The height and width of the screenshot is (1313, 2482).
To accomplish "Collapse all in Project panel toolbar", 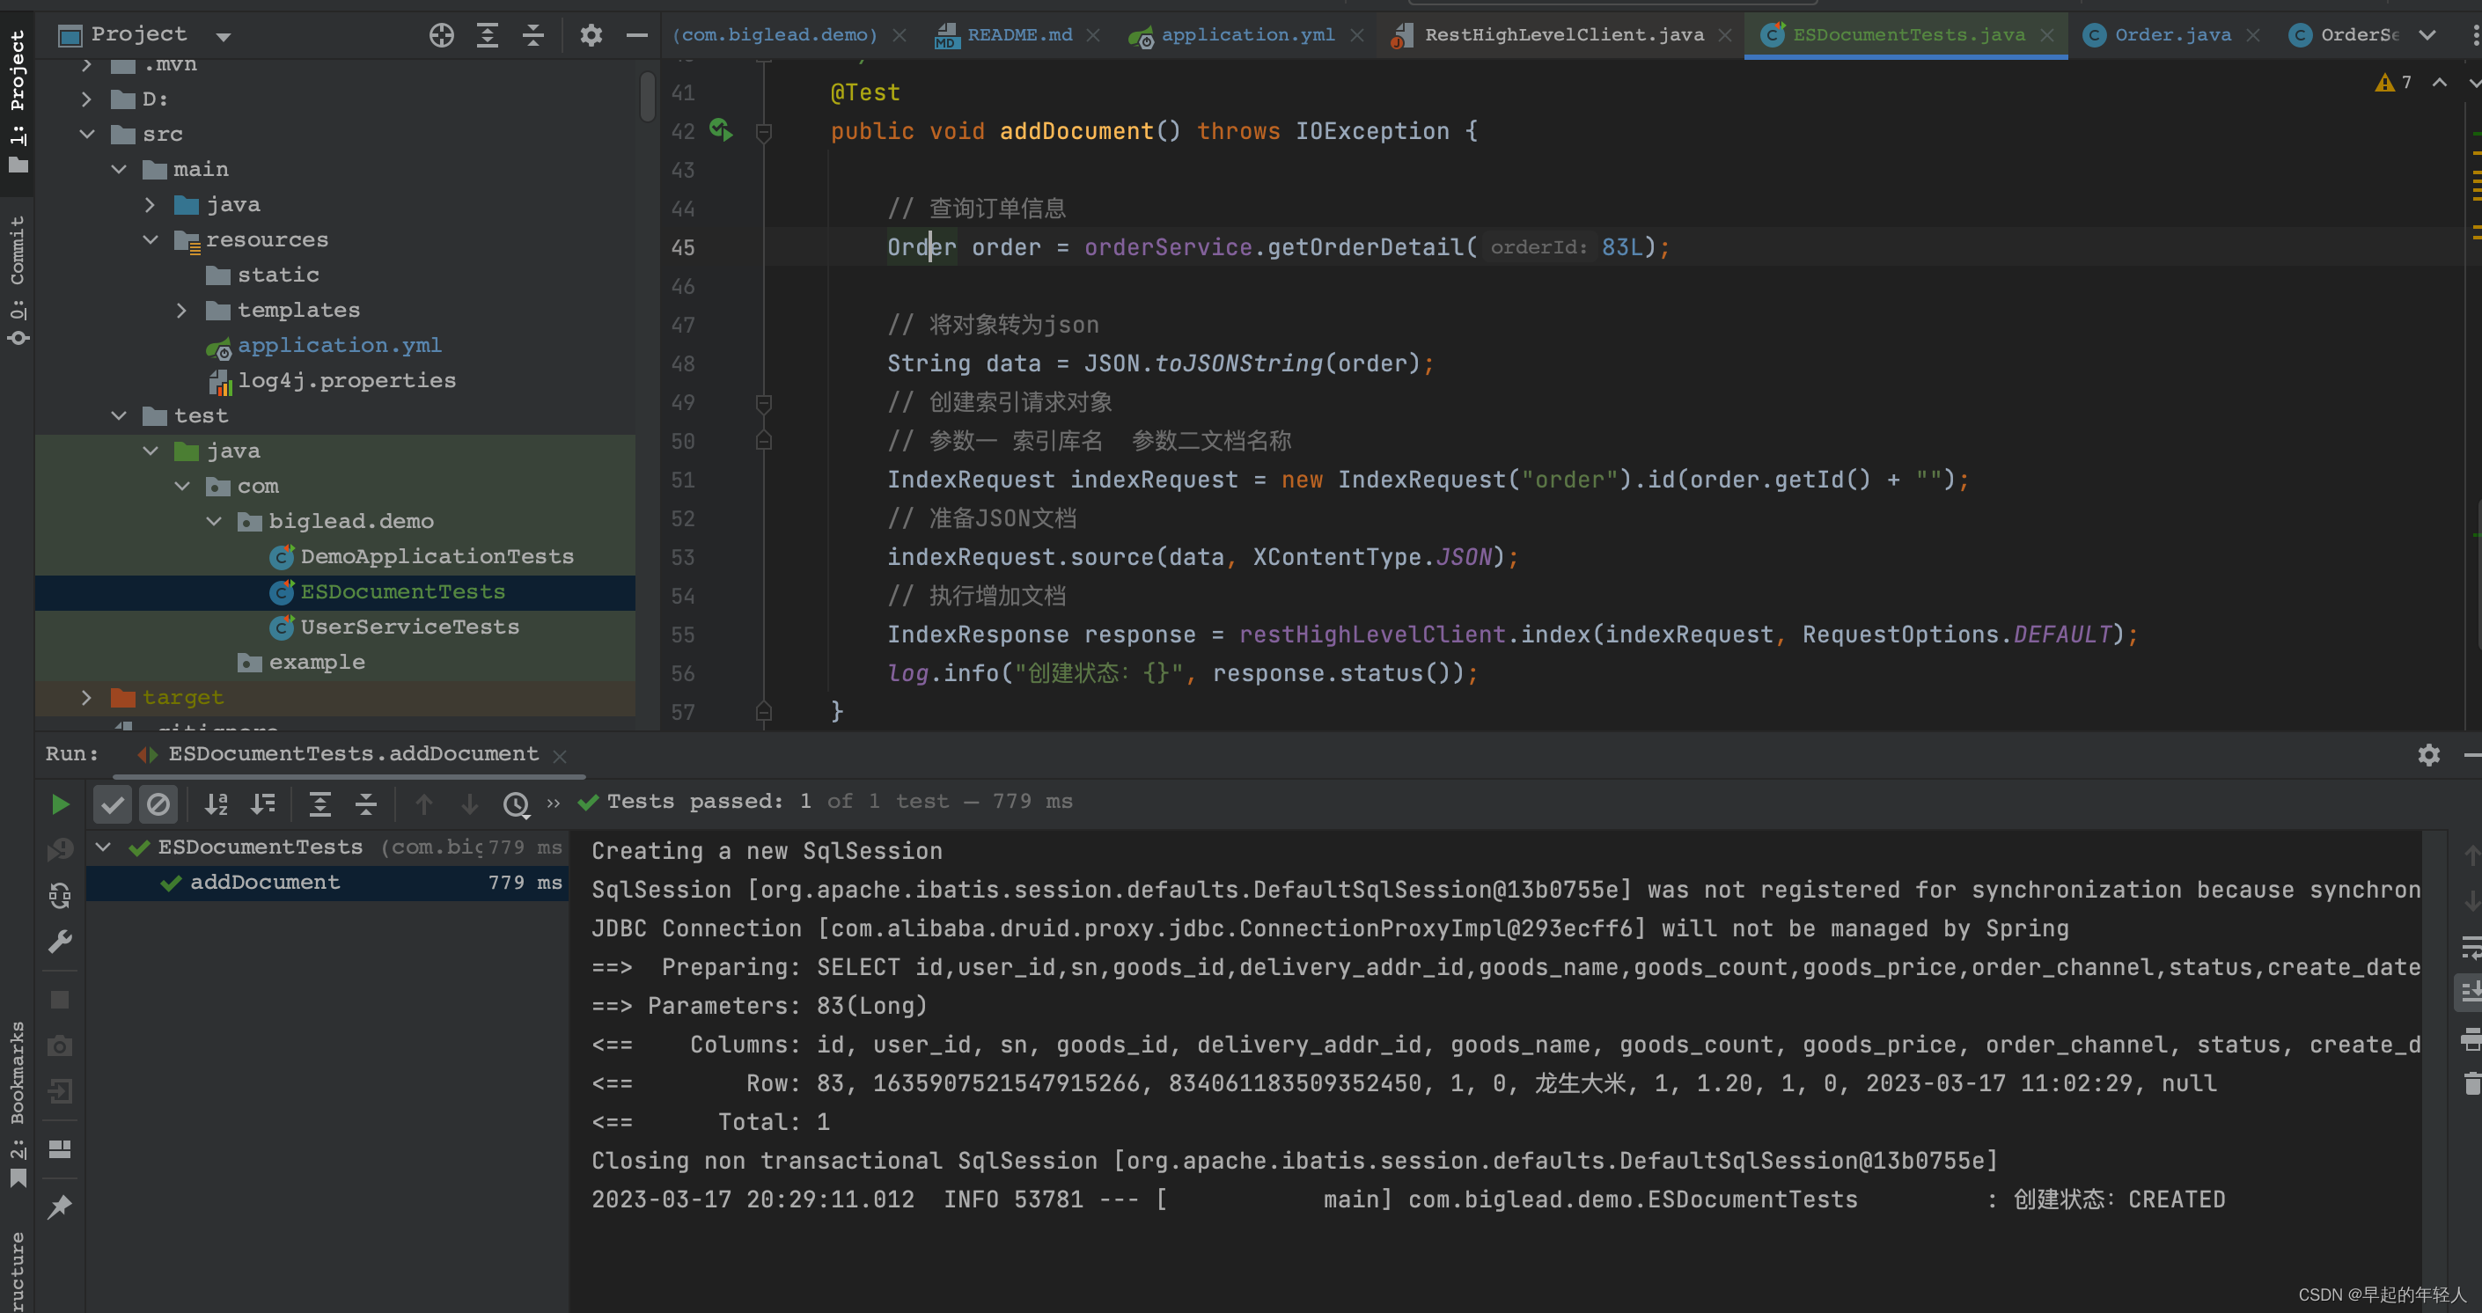I will [532, 36].
